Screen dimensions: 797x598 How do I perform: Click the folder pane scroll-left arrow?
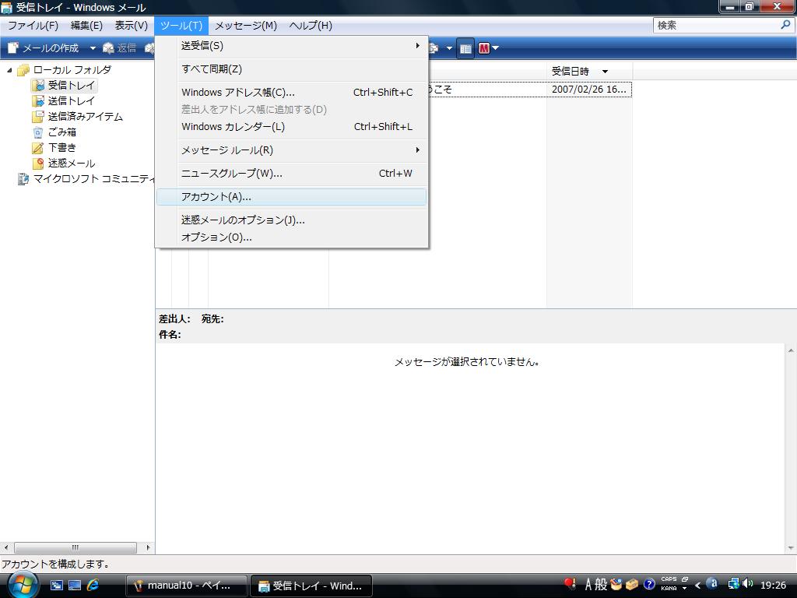tap(6, 547)
